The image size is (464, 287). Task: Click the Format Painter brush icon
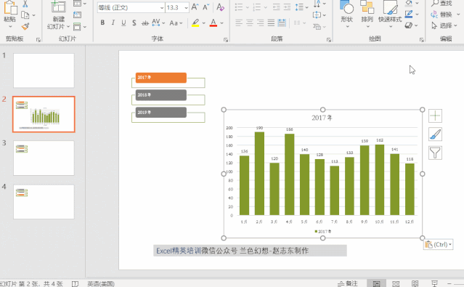pyautogui.click(x=25, y=27)
